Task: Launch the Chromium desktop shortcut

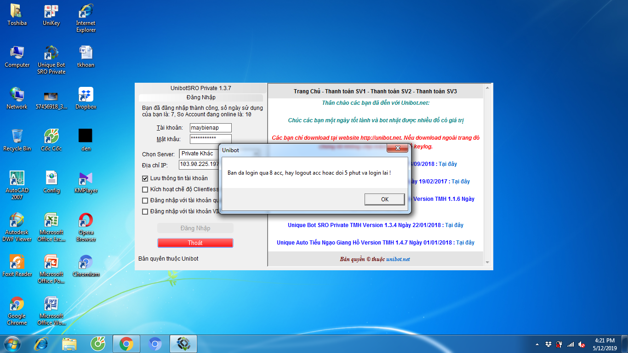Action: point(86,266)
